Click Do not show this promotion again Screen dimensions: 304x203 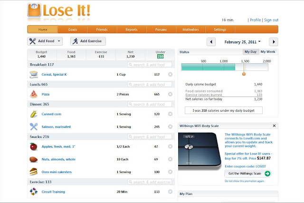pos(245,181)
